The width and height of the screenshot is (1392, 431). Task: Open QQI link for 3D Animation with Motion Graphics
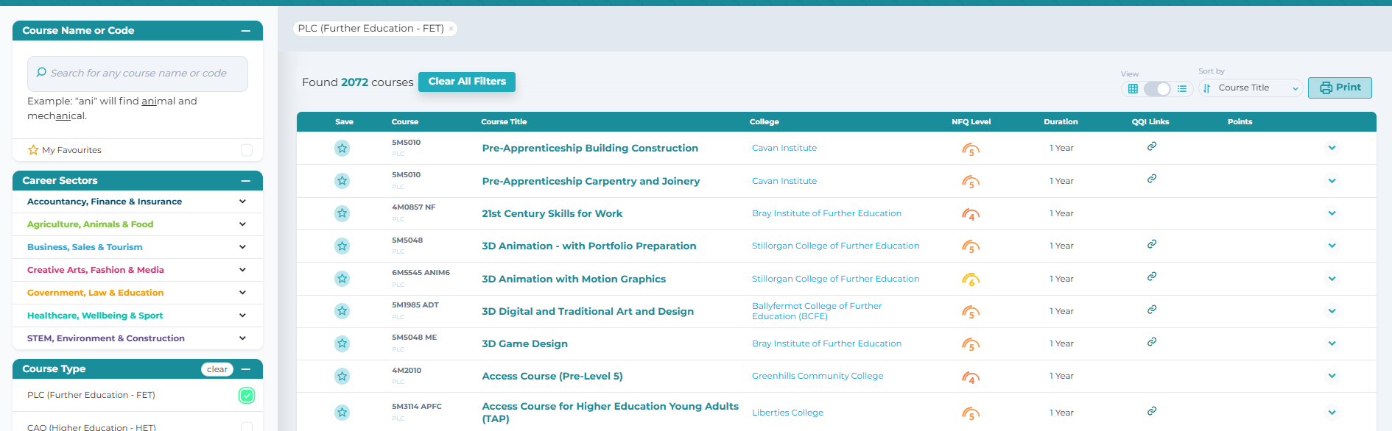tap(1151, 277)
